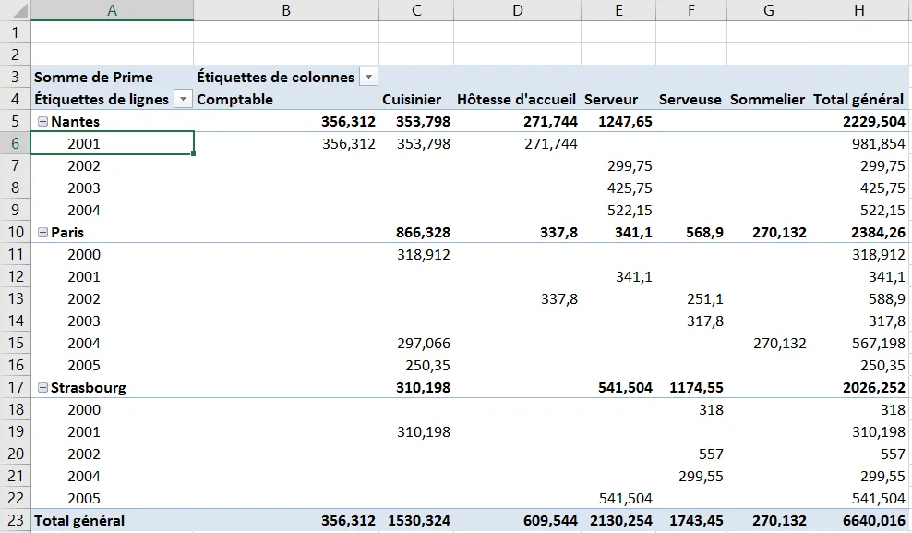
Task: Collapse the Strasbourg group rows
Action: point(42,388)
